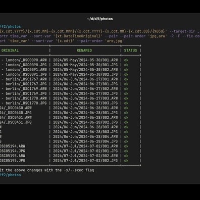
Task: Click the '{x.cdt}' sort-var value
Action: (65, 41)
